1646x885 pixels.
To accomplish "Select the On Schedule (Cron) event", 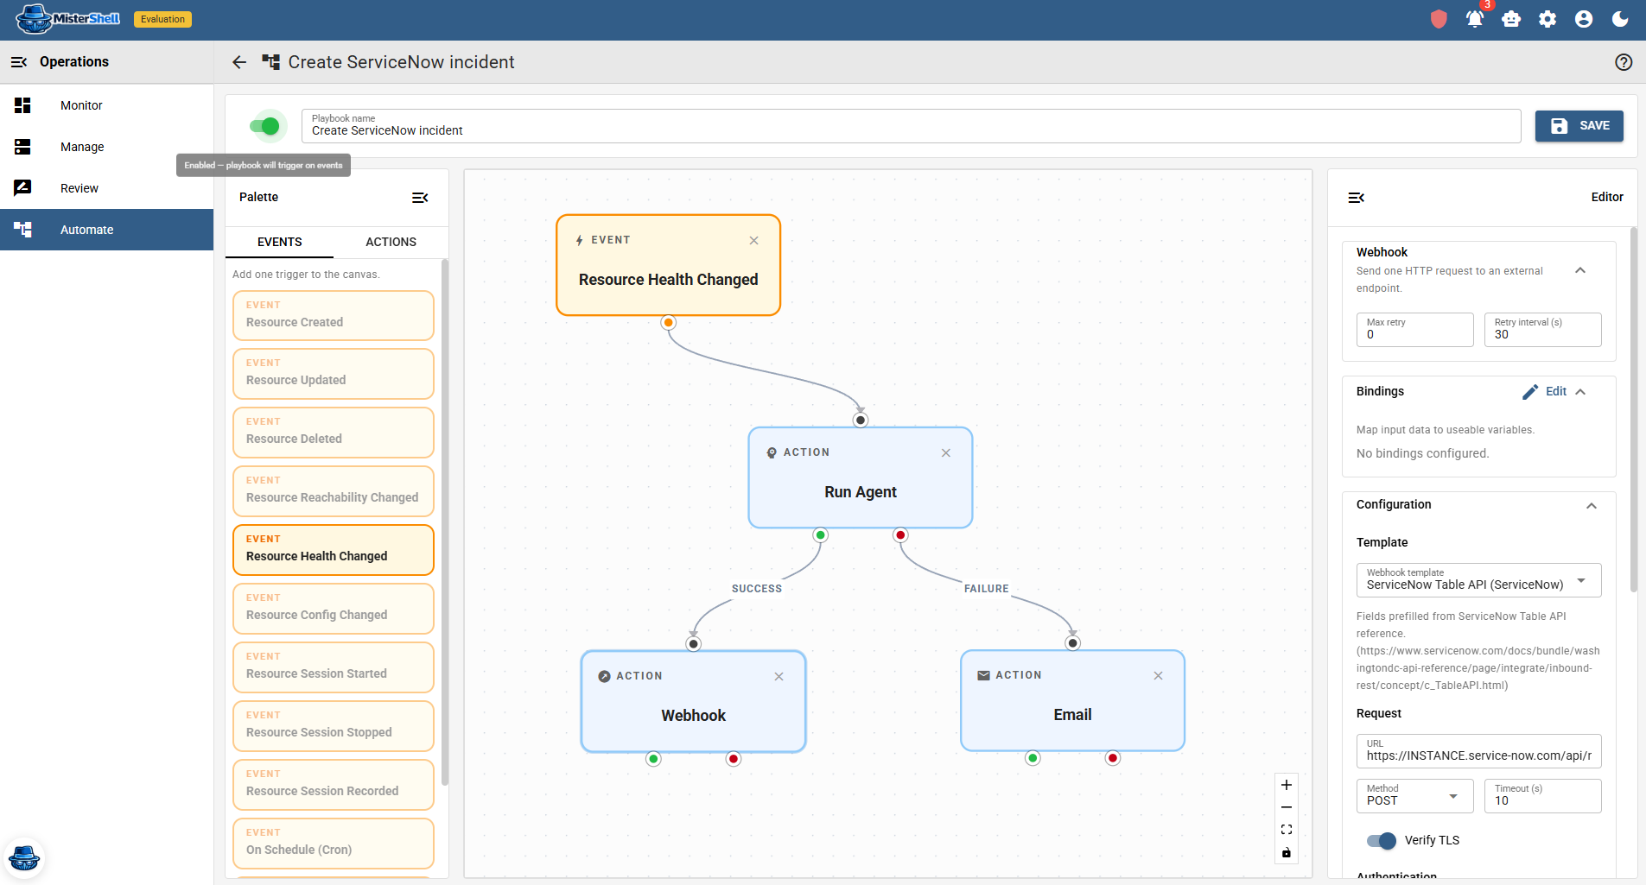I will 333,843.
